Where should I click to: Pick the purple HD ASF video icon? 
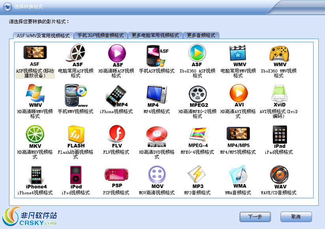(x=117, y=56)
